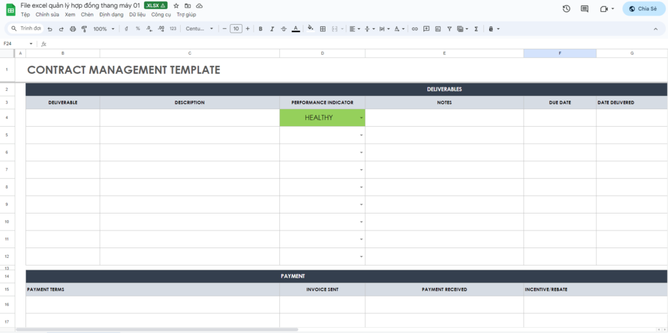Open the 123 more formats menu
Image resolution: width=668 pixels, height=333 pixels.
click(x=172, y=29)
